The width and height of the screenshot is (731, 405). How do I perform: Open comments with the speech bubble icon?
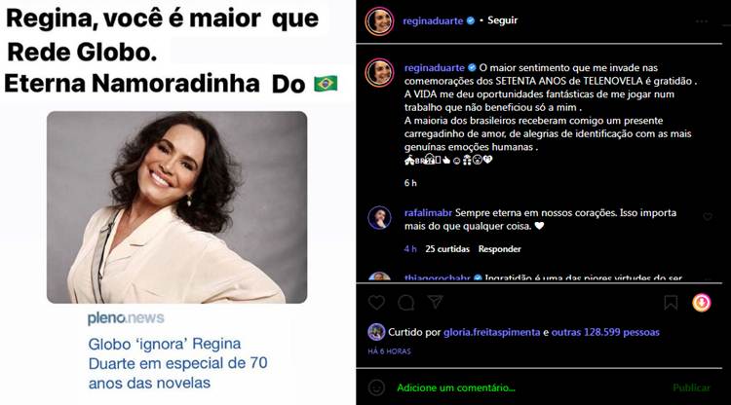pos(406,303)
